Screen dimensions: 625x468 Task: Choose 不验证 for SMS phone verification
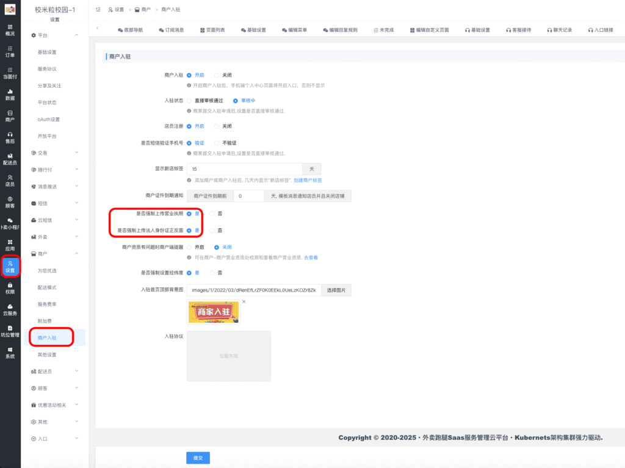(217, 143)
